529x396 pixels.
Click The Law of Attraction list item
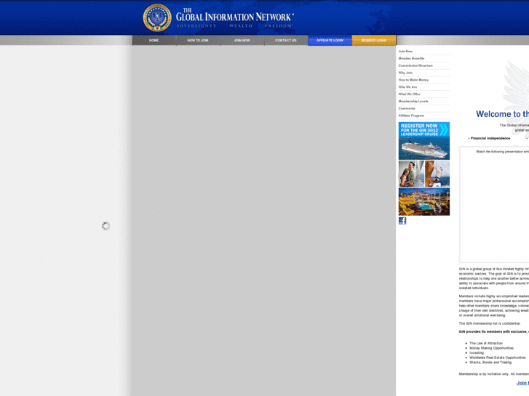(486, 343)
